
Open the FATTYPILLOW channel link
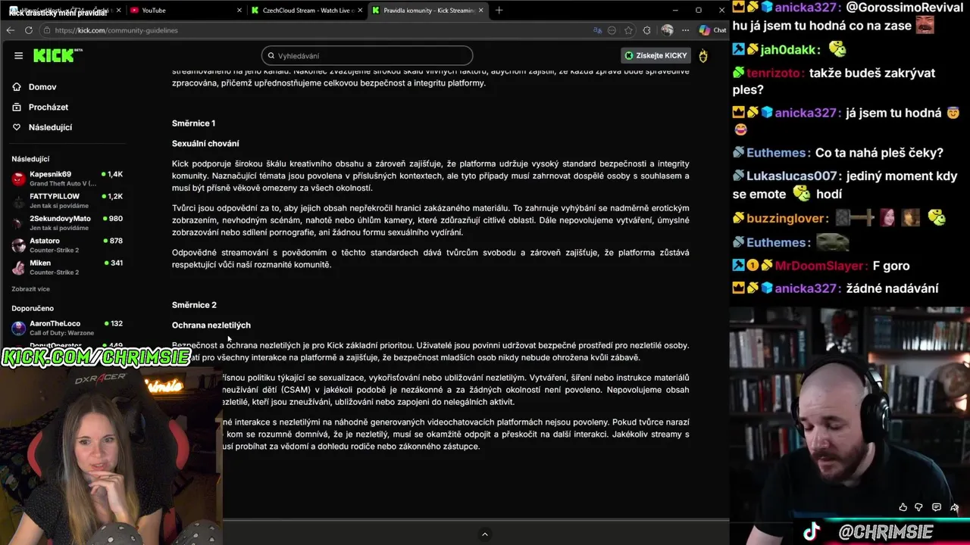[x=54, y=196]
